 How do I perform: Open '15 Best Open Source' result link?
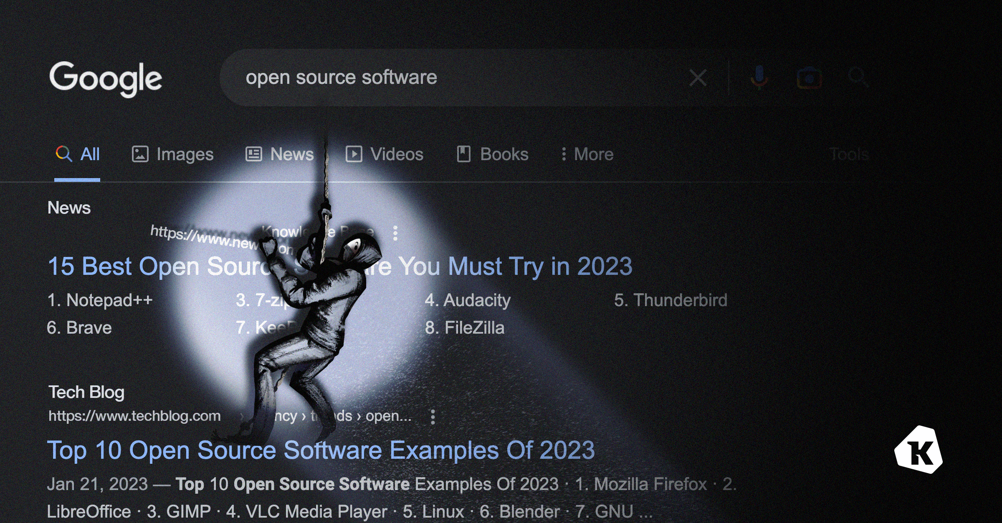[x=340, y=266]
